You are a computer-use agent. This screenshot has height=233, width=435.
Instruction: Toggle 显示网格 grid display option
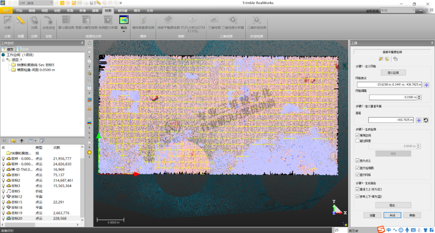(357, 175)
